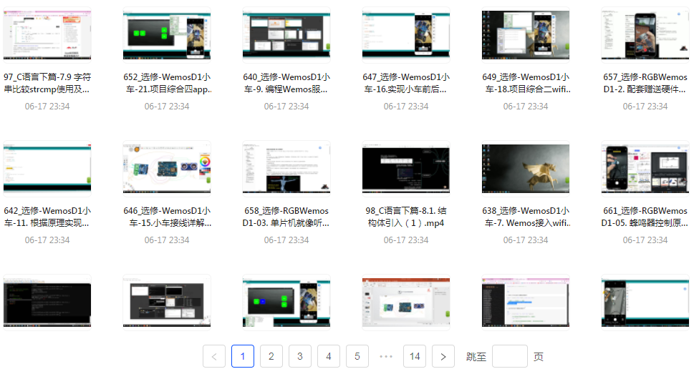Viewport: 699px width, 369px height.
Task: Expand more pages via ellipsis
Action: click(386, 356)
